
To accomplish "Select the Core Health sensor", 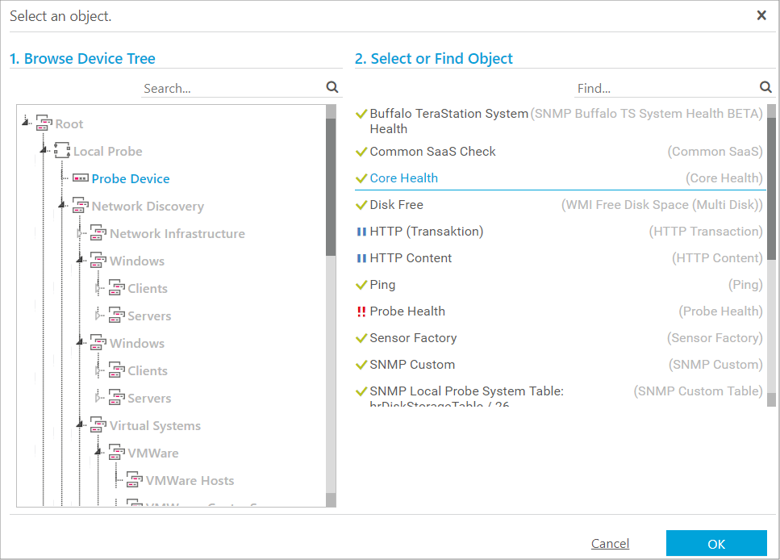I will pos(403,178).
